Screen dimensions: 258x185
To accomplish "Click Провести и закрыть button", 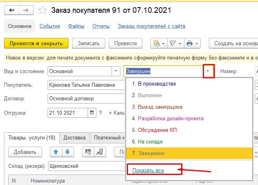I will (x=36, y=43).
